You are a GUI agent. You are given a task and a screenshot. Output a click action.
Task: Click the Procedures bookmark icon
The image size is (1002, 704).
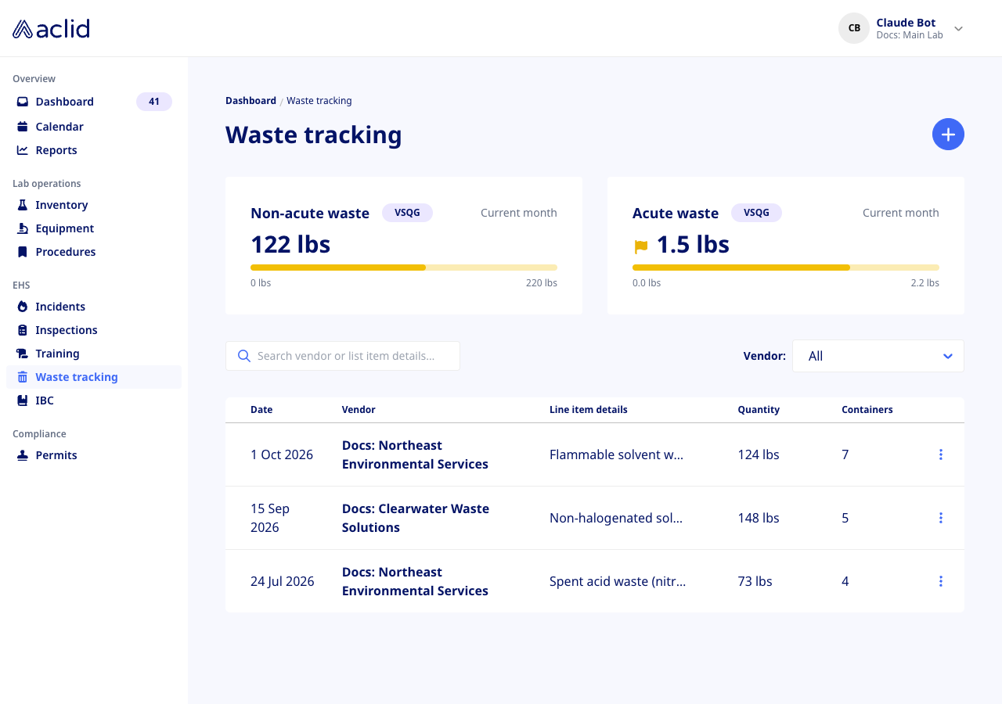(x=23, y=252)
